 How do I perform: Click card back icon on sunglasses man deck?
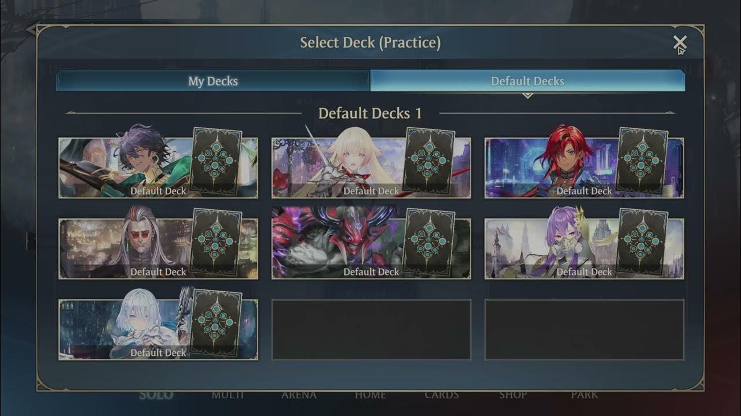[216, 242]
